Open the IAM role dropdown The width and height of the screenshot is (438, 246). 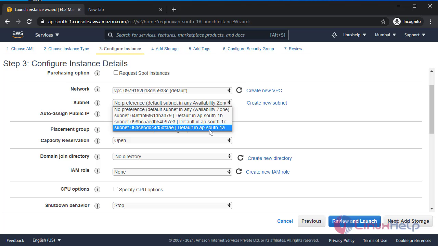(172, 172)
